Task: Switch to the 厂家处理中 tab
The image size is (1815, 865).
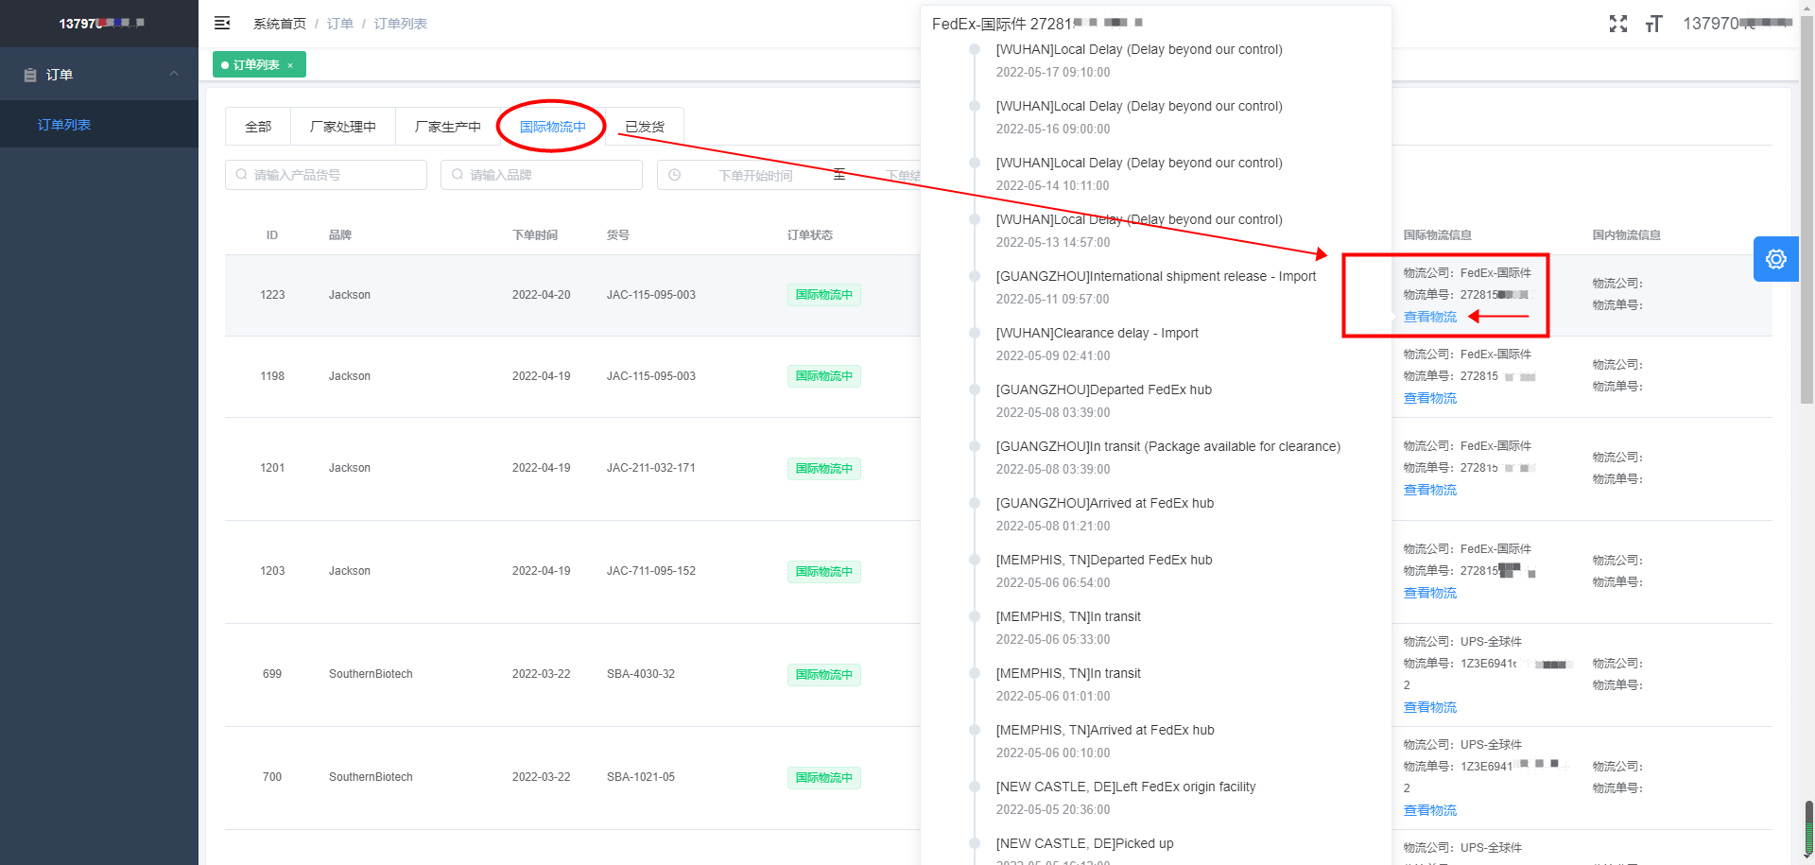Action: [x=342, y=127]
